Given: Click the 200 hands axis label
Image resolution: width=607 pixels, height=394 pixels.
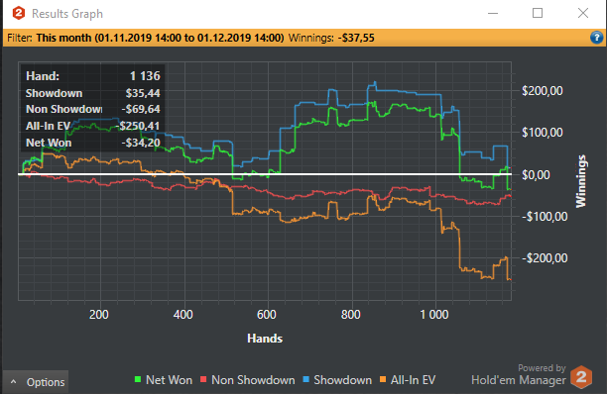Looking at the screenshot, I should tap(99, 315).
